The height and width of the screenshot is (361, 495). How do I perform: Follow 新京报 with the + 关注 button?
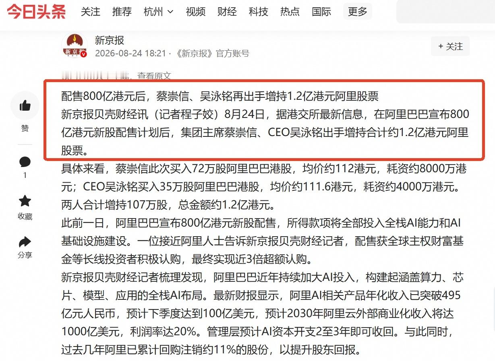pyautogui.click(x=450, y=46)
